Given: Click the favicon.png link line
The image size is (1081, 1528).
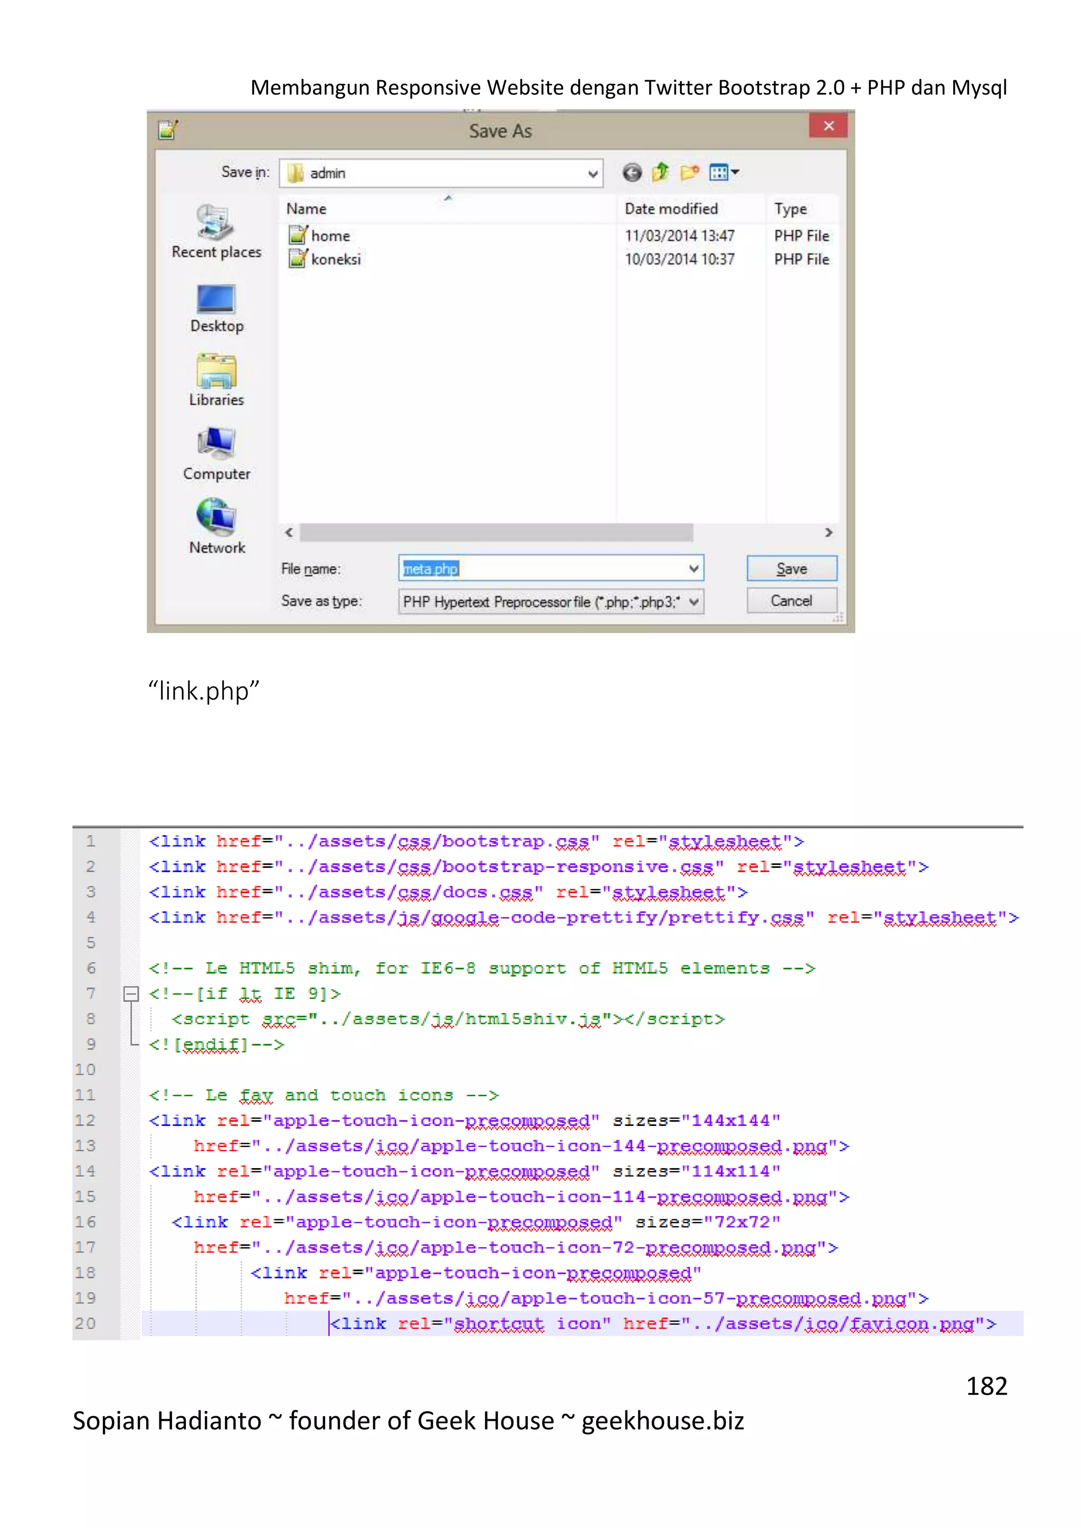Looking at the screenshot, I should click(663, 1323).
